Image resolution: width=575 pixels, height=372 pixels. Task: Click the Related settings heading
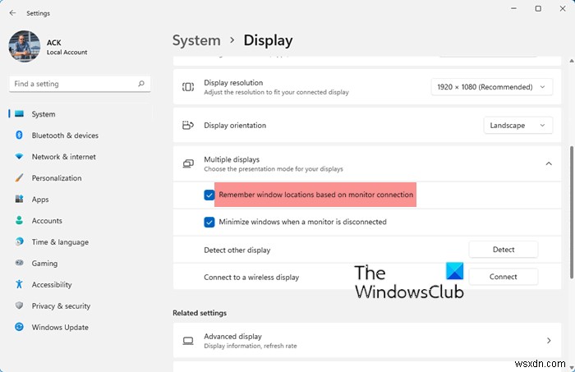[200, 313]
